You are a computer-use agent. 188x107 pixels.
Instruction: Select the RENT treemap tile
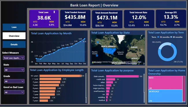coord(165,83)
